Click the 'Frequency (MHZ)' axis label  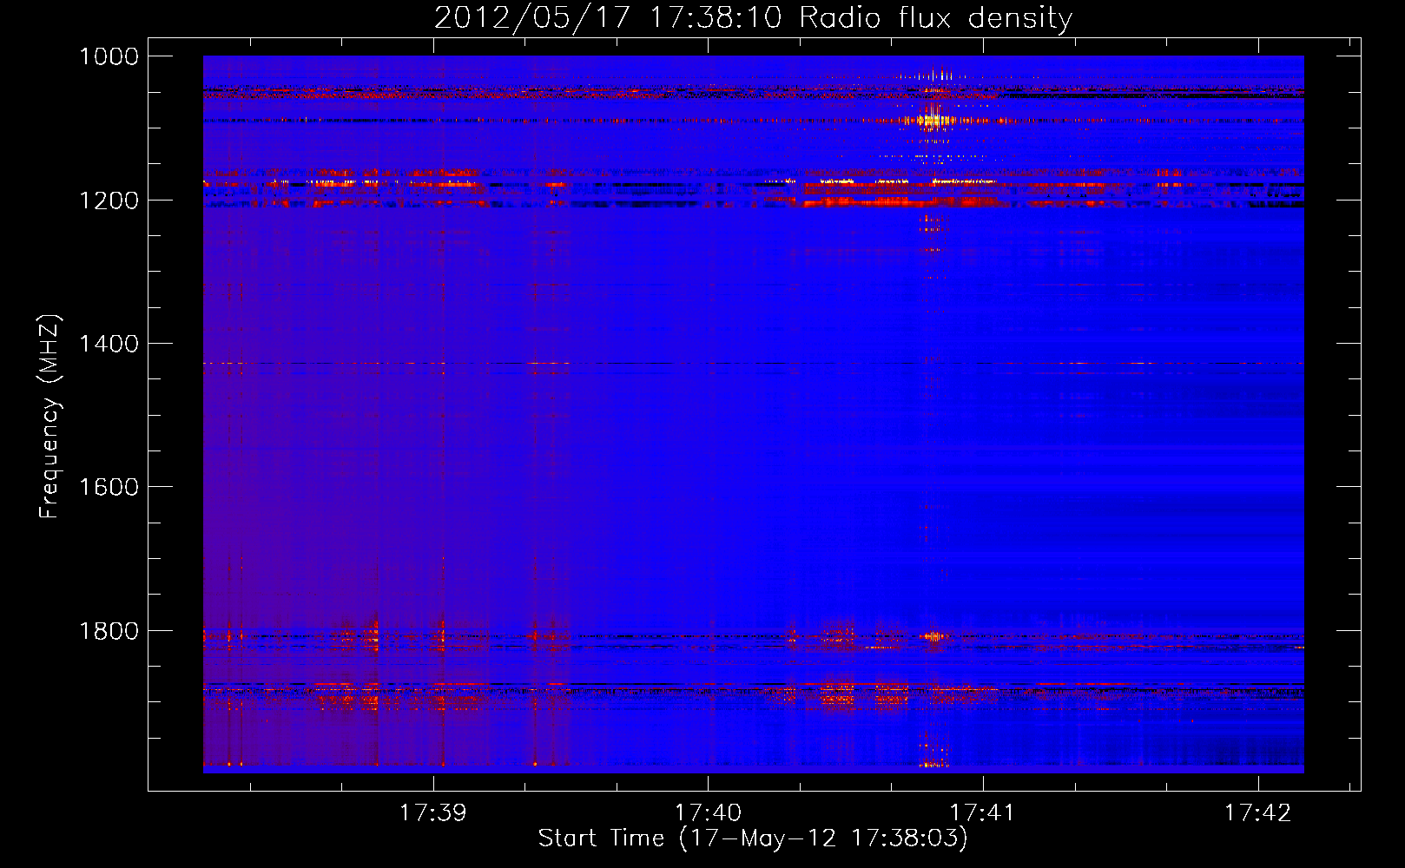(49, 417)
